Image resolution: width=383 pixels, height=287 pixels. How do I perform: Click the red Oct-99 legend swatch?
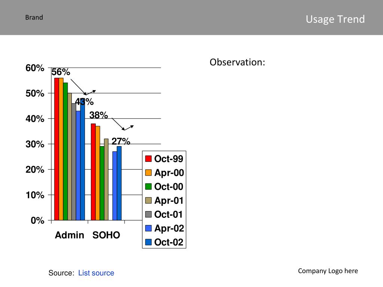[148, 158]
